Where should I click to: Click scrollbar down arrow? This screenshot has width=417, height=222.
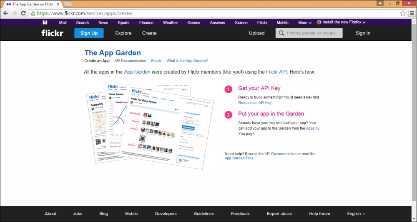click(x=414, y=218)
